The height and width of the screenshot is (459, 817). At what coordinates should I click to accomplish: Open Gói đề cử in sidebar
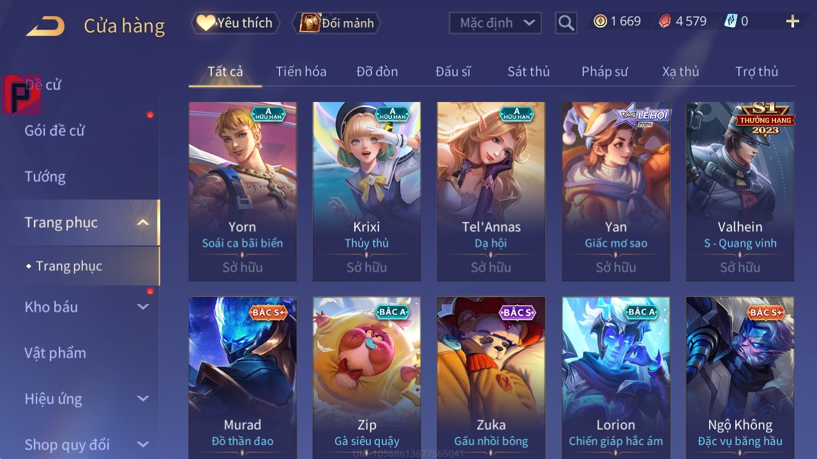click(54, 131)
